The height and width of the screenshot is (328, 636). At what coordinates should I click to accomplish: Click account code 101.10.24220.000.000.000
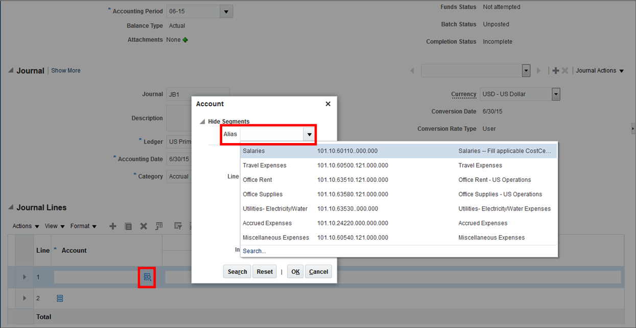[352, 223]
